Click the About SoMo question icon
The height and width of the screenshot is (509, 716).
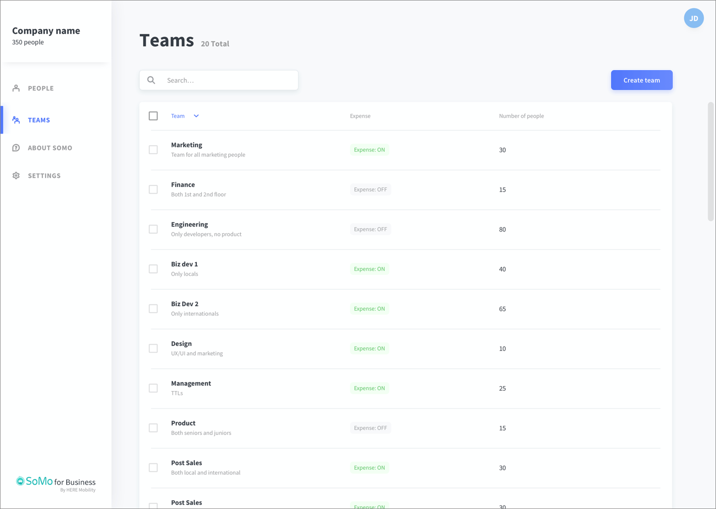pyautogui.click(x=16, y=148)
